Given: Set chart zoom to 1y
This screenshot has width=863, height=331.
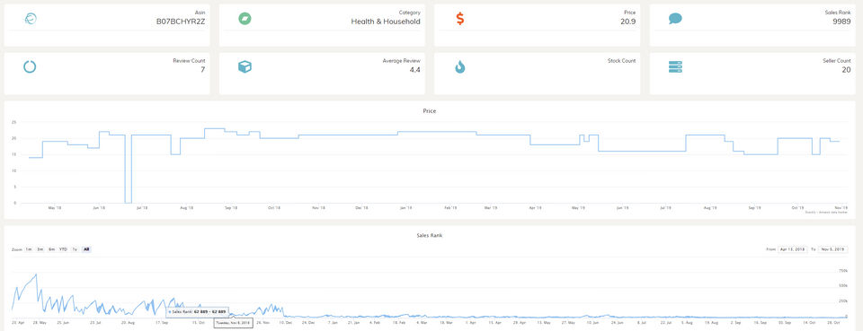Looking at the screenshot, I should pyautogui.click(x=75, y=249).
